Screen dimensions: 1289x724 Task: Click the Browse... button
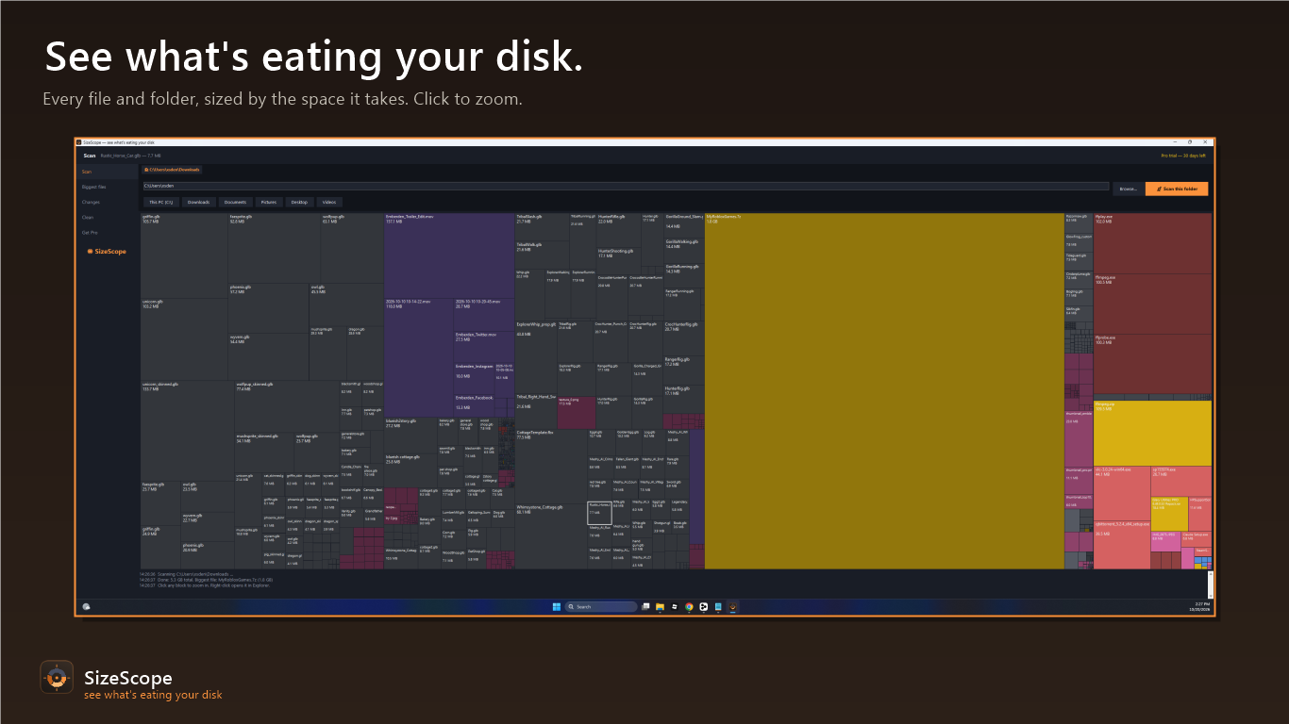(1128, 189)
